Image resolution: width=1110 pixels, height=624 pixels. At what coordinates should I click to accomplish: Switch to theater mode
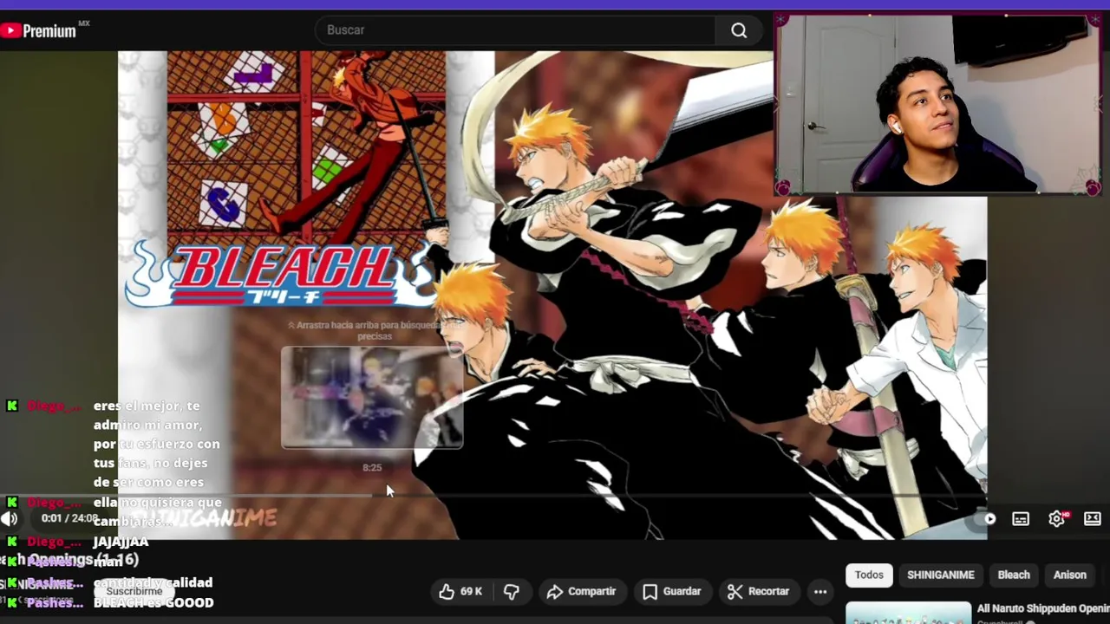pos(1093,518)
